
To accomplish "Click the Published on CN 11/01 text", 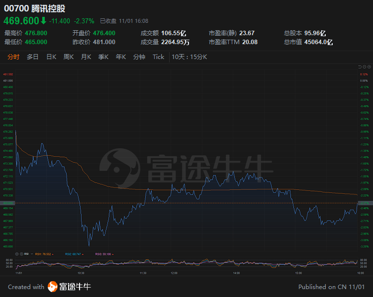I will point(331,287).
